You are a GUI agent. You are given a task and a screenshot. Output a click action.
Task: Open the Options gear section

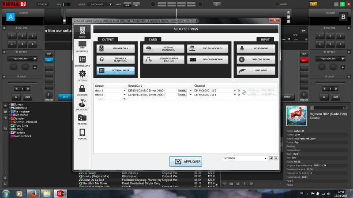point(82,75)
